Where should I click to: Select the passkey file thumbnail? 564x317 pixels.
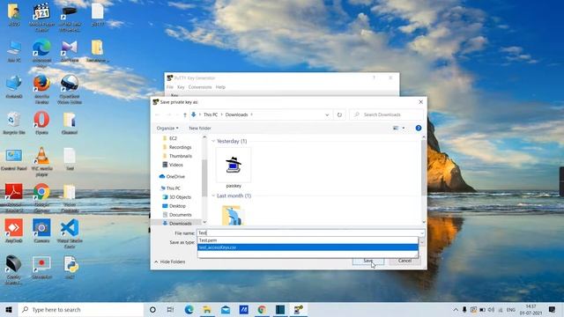point(234,168)
